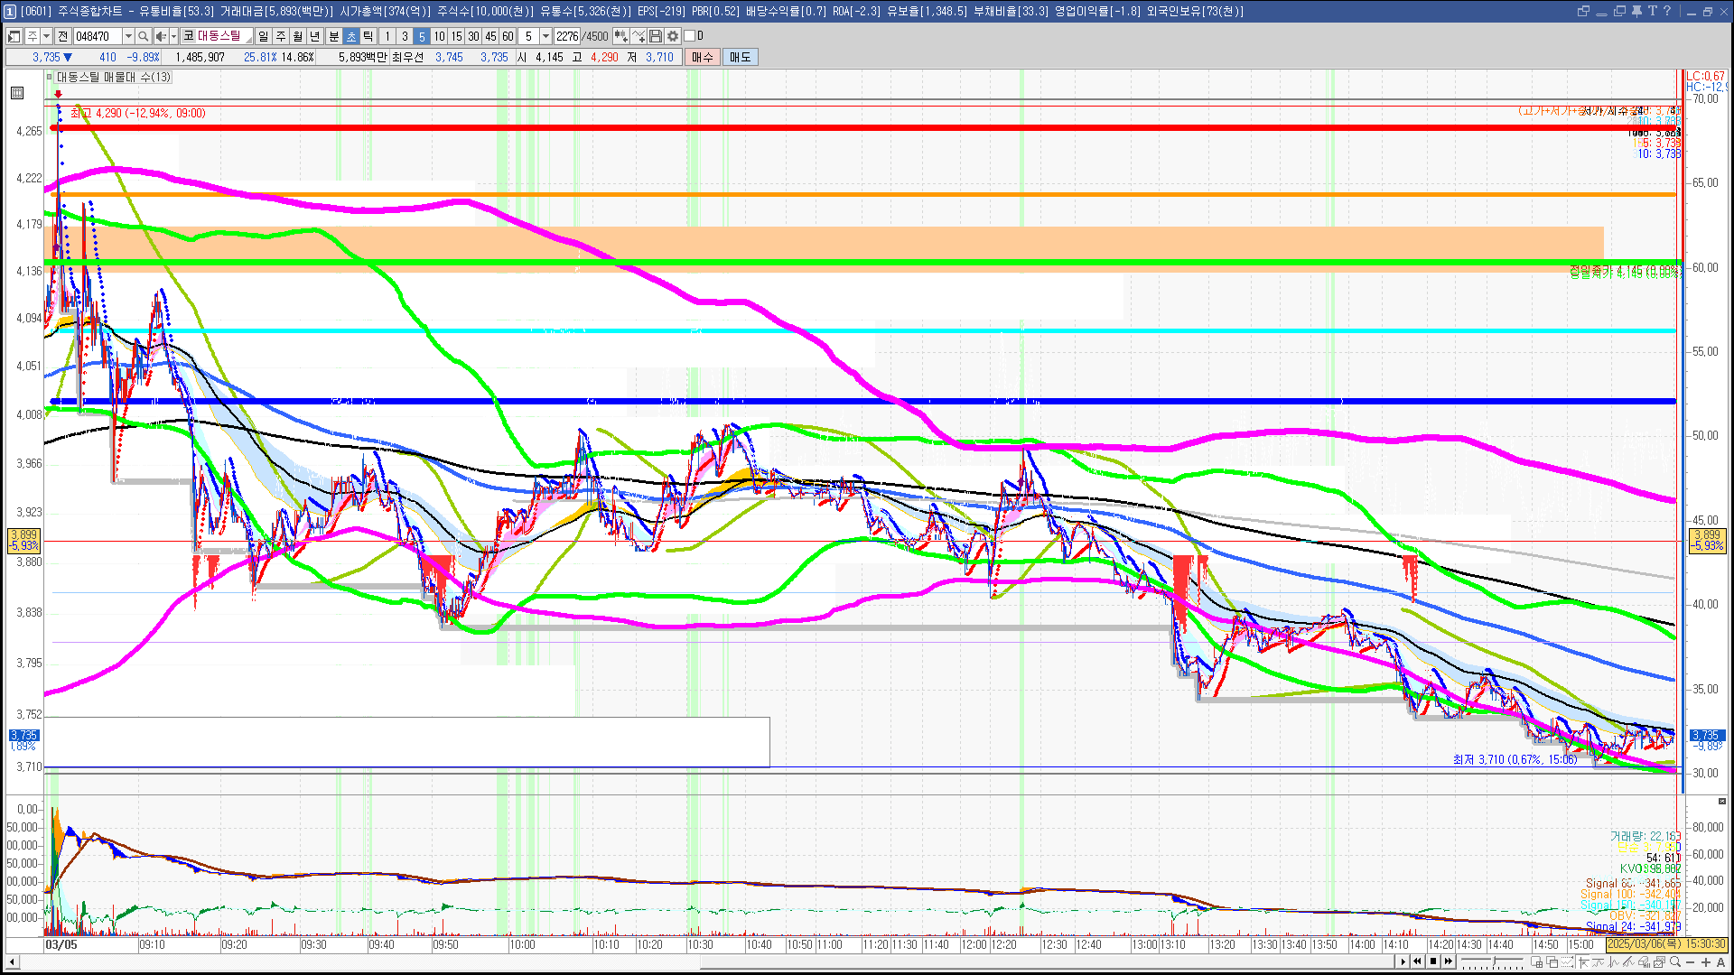Click the stock search magnifier icon
The width and height of the screenshot is (1734, 975).
coord(143,36)
